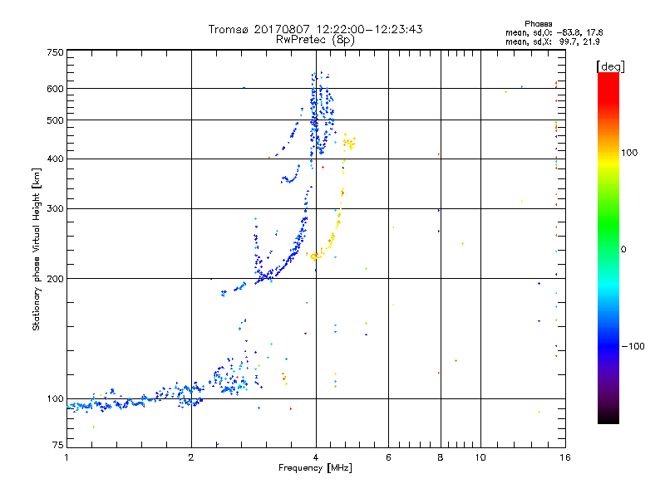This screenshot has width=665, height=498.
Task: Click the y-axis tick label '300'
Action: point(55,209)
